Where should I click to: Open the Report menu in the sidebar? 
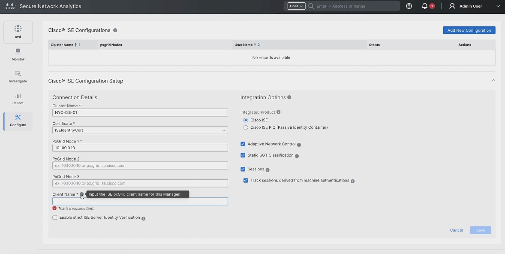[18, 99]
